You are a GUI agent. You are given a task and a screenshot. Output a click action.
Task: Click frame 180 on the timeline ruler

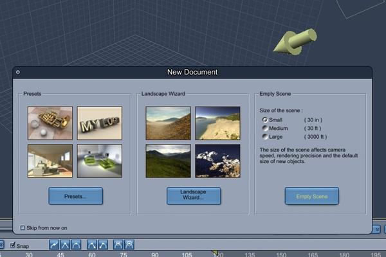tap(344, 255)
